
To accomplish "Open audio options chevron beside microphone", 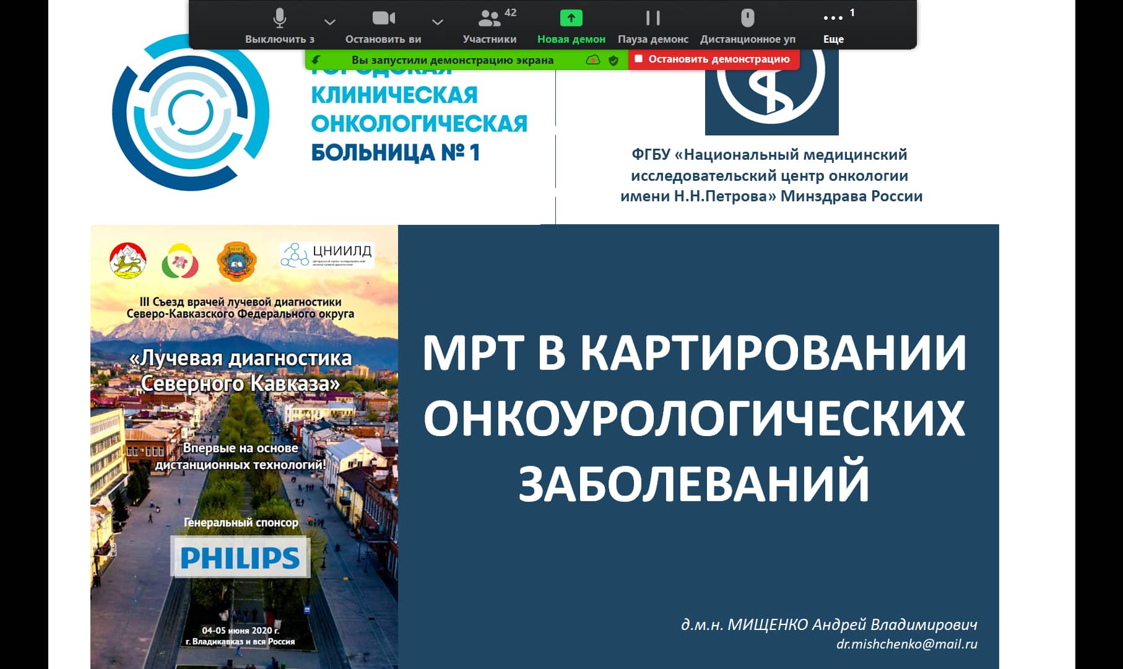I will coord(330,22).
